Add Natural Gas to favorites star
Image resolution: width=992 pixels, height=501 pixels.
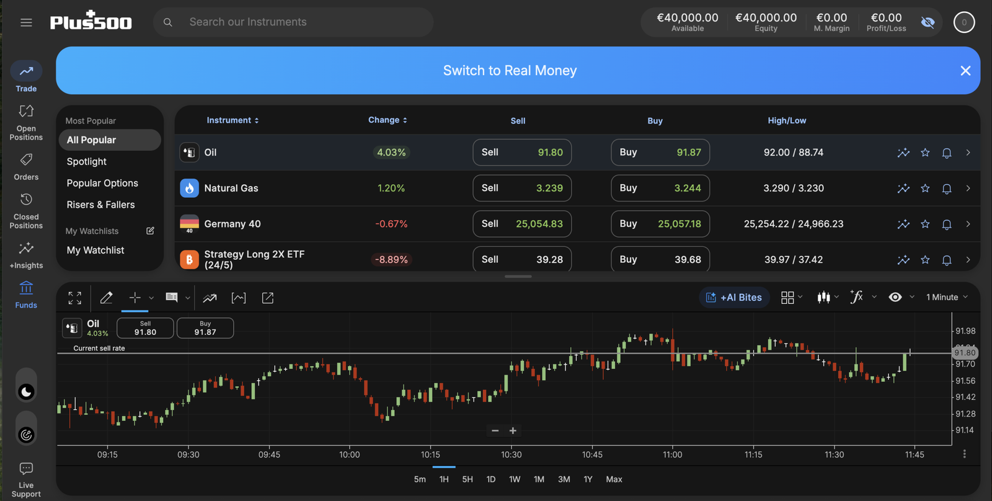pos(925,188)
